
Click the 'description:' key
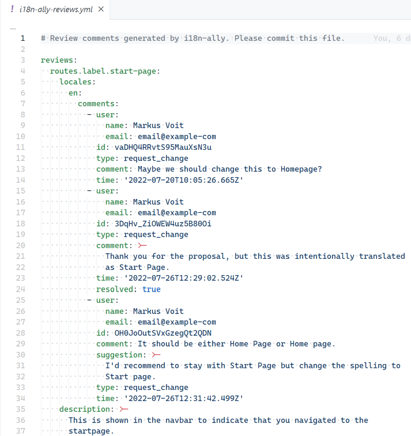click(x=87, y=409)
